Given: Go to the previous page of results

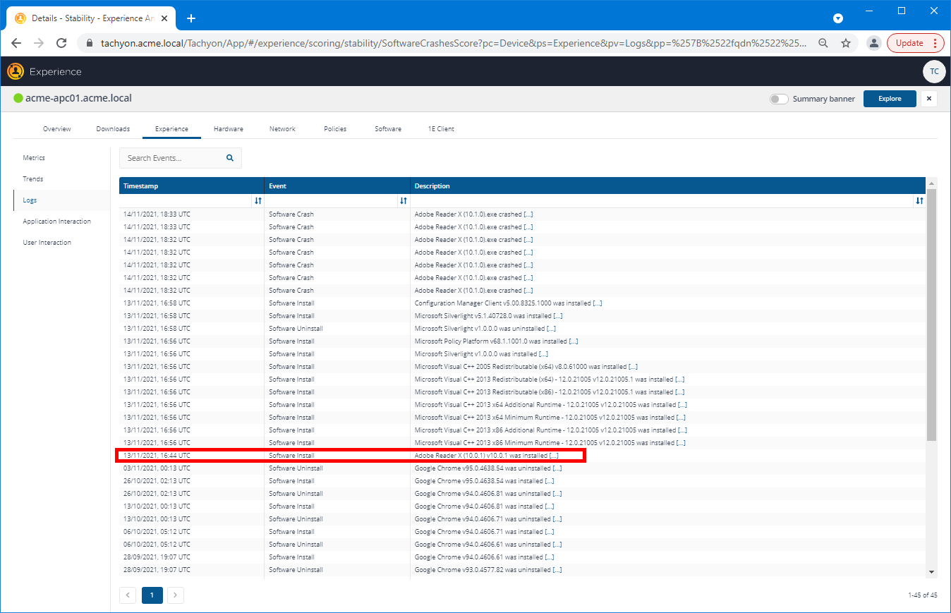Looking at the screenshot, I should click(128, 595).
